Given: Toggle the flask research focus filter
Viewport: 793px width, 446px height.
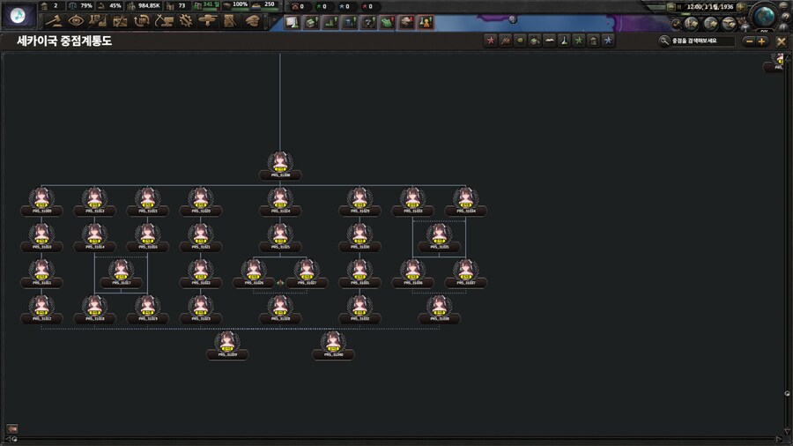Looking at the screenshot, I should coord(564,41).
